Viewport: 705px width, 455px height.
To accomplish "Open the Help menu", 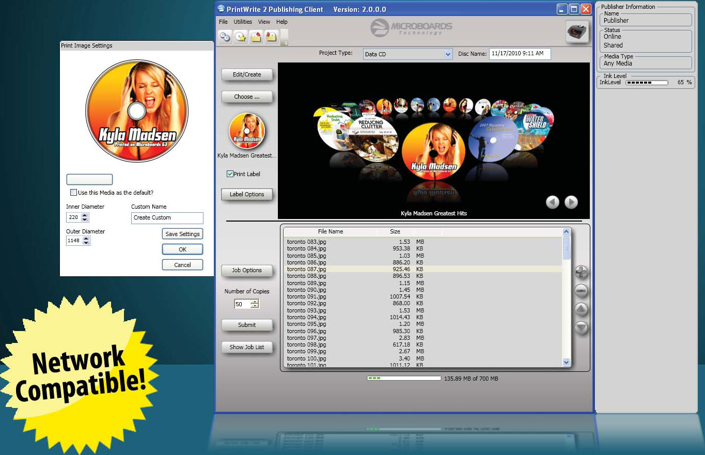I will [281, 22].
